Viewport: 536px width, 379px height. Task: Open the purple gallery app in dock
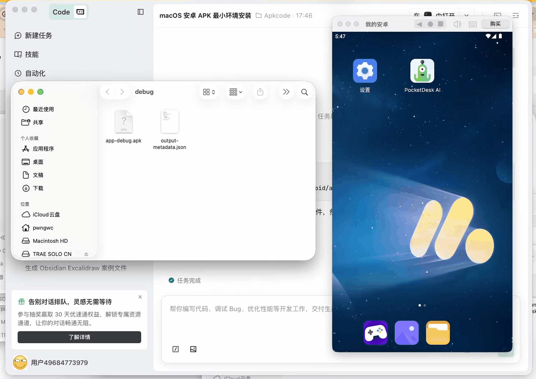pos(406,333)
